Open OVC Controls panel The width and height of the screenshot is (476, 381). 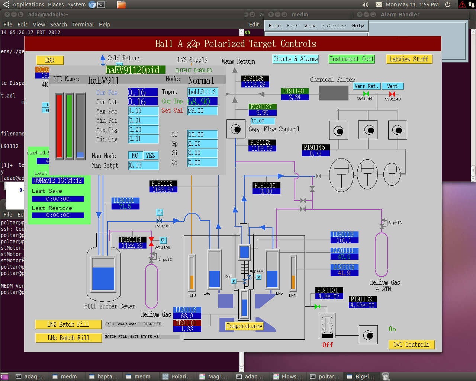(411, 345)
